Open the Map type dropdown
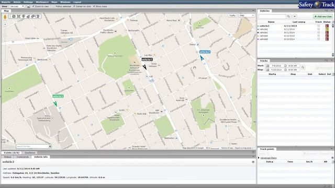This screenshot has width=335, height=188. point(247,16)
